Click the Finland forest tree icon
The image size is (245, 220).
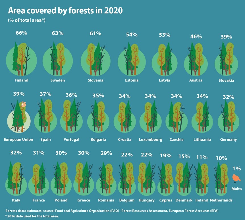coord(21,58)
